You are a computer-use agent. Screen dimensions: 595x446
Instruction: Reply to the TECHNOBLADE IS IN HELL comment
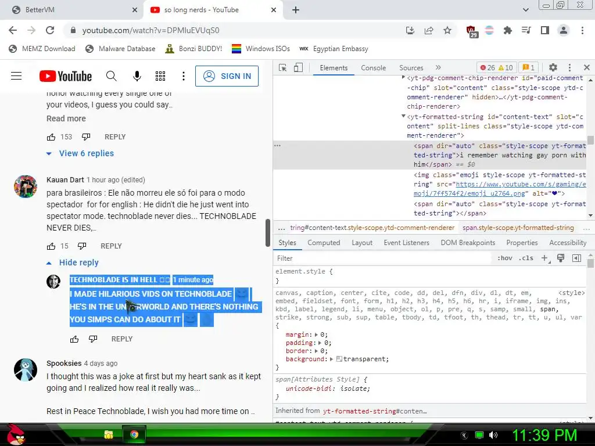click(122, 339)
